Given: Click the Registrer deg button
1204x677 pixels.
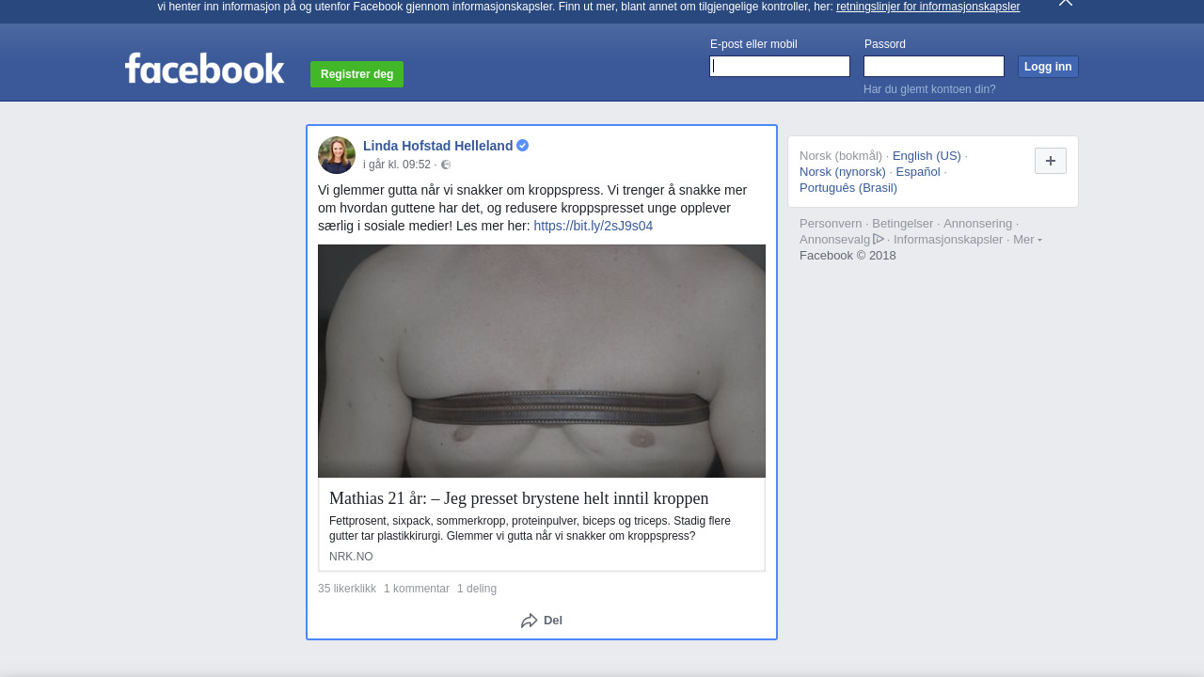Looking at the screenshot, I should [356, 74].
